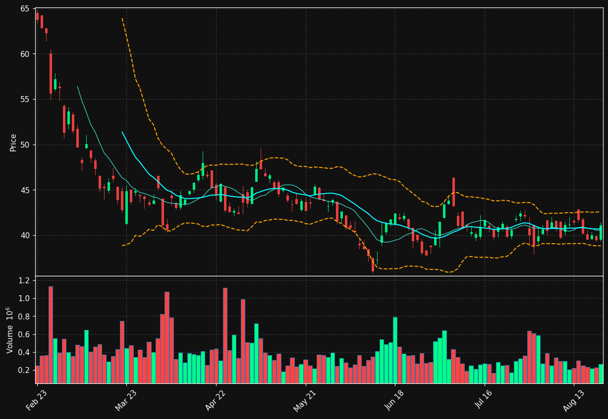Click the 50 price axis value
Viewport: 608px width, 419px height.
[25, 145]
